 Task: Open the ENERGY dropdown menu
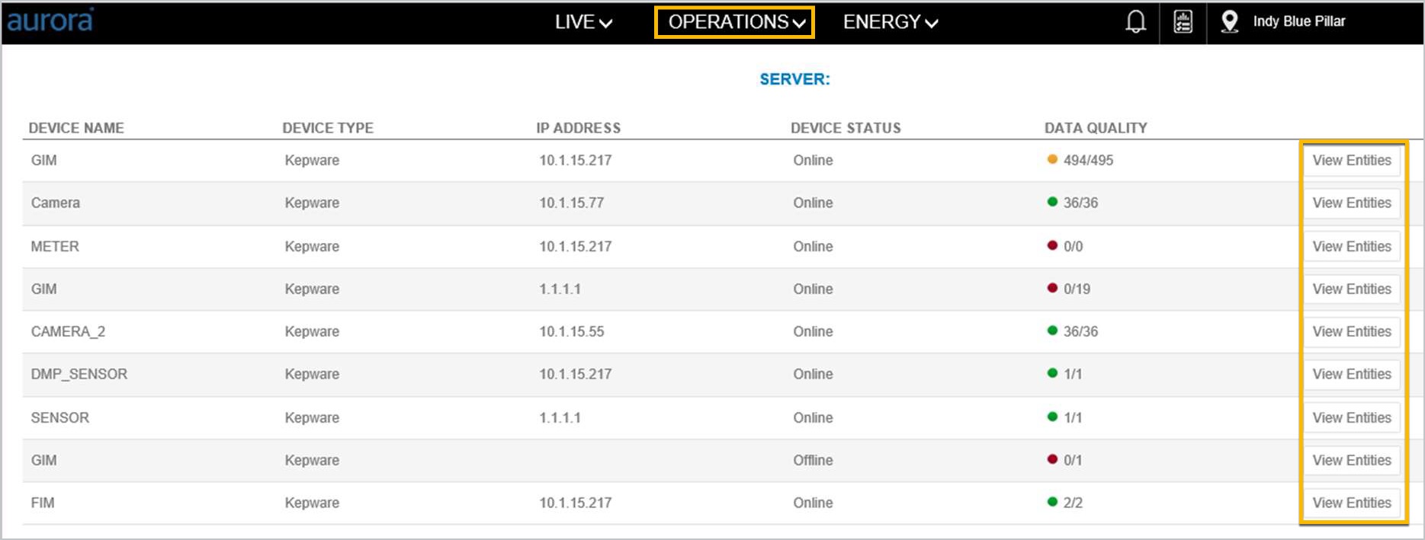click(x=890, y=22)
